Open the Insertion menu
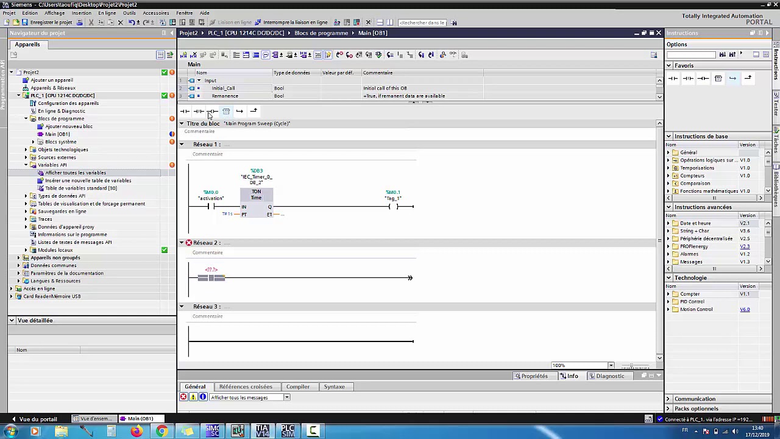The width and height of the screenshot is (780, 439). (x=82, y=13)
